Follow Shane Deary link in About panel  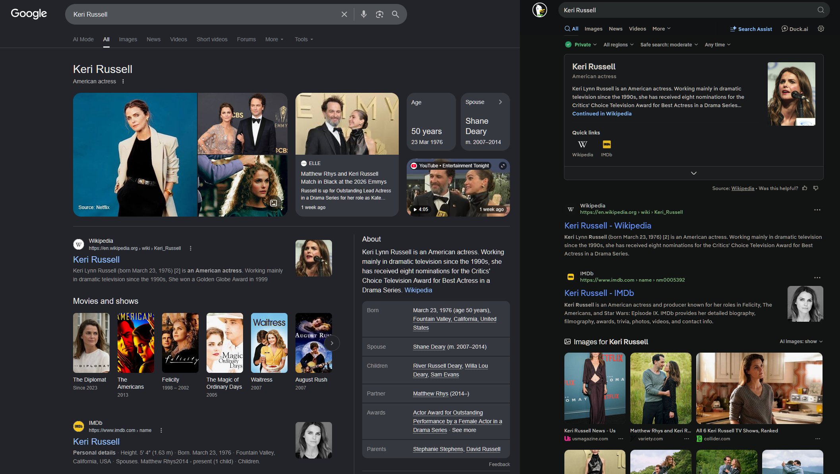pos(429,347)
